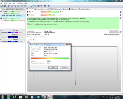This screenshot has width=123, height=99.
Task: Open Chrome from taskbar
Action: point(44,97)
